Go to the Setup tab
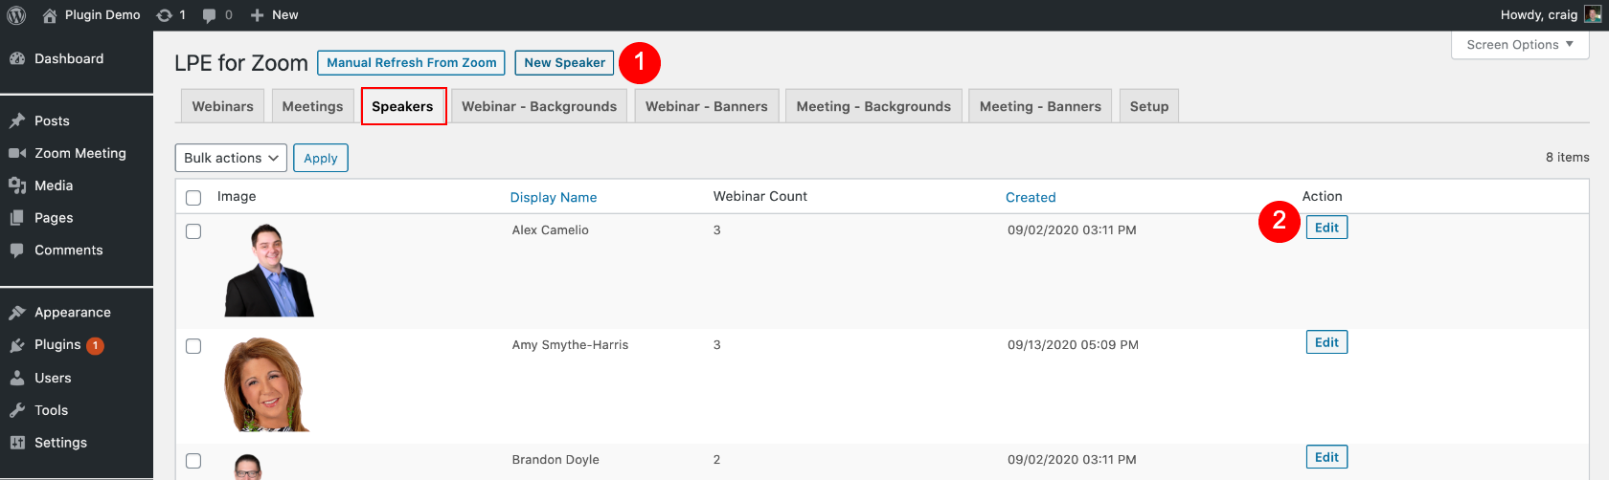Screen dimensions: 1609x480 pos(1149,106)
